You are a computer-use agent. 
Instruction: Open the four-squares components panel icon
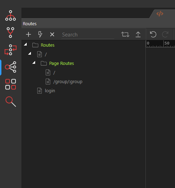(x=11, y=84)
